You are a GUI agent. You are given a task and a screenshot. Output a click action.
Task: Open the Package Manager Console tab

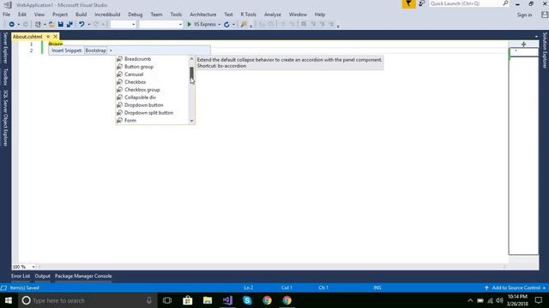pos(83,276)
